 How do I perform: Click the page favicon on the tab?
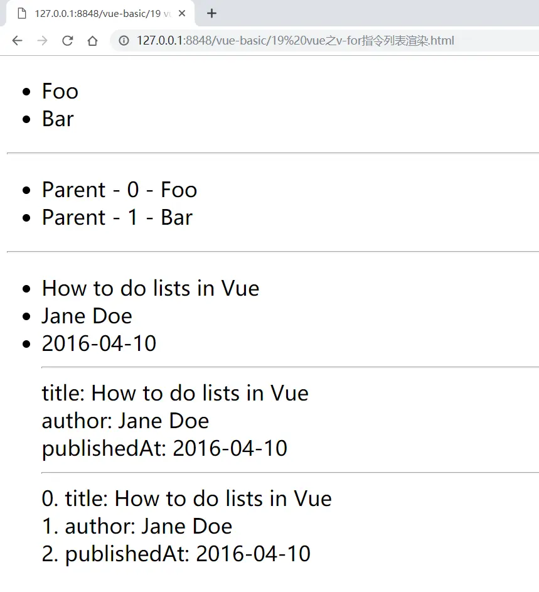(22, 13)
